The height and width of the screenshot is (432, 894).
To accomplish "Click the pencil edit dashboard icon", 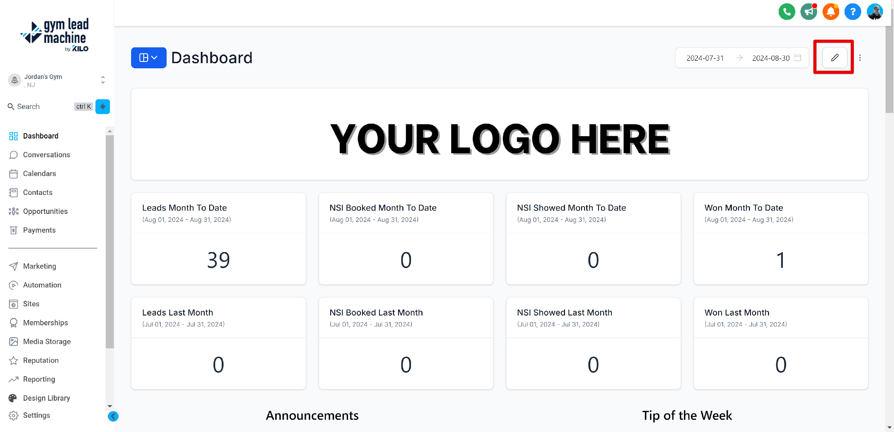I will click(x=835, y=58).
